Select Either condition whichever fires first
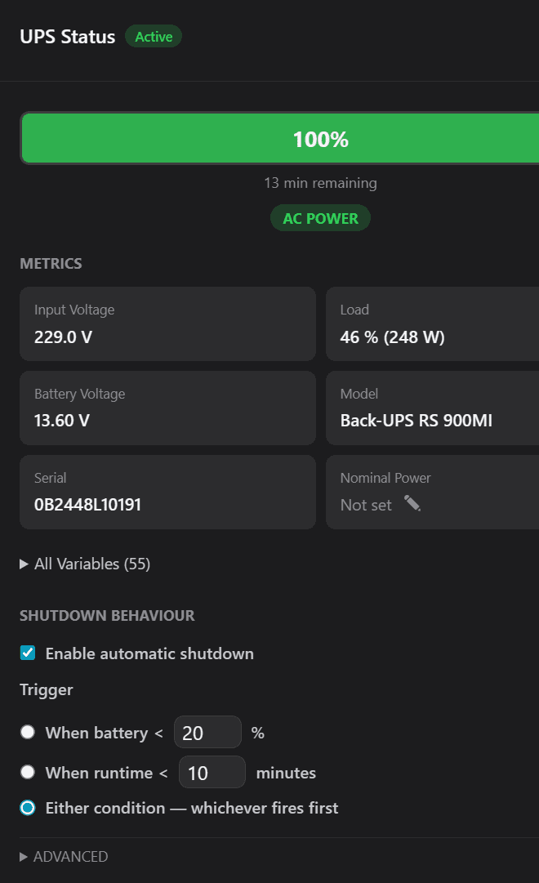 point(28,808)
